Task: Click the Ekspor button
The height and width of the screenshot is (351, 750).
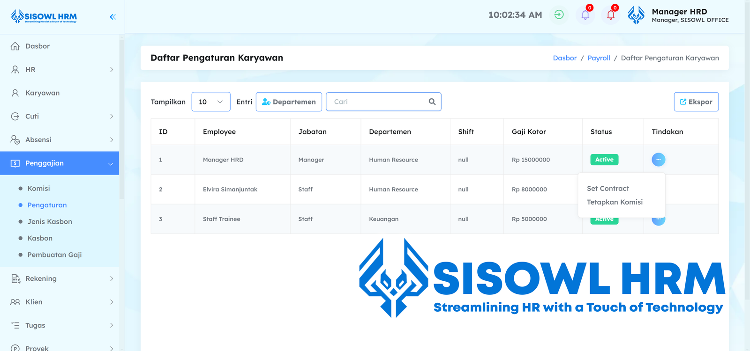Action: (696, 102)
